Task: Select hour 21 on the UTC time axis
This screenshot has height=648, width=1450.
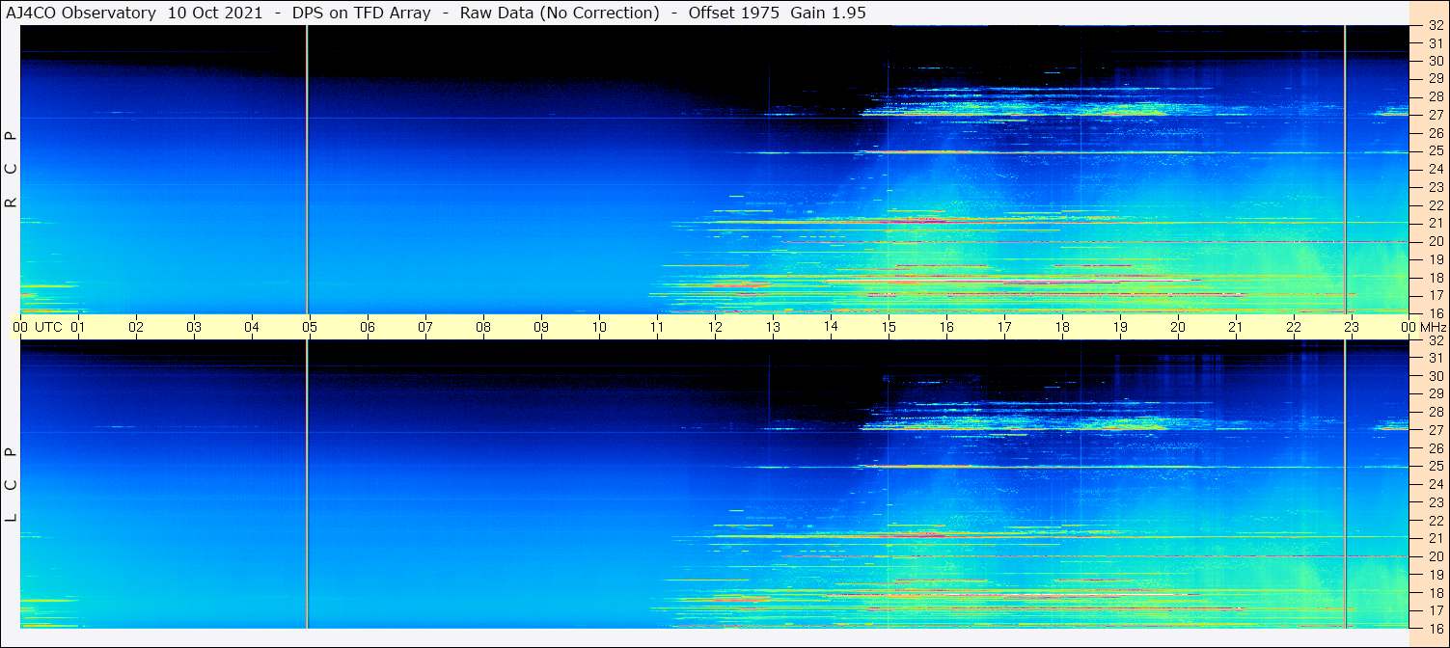Action: coord(1236,327)
